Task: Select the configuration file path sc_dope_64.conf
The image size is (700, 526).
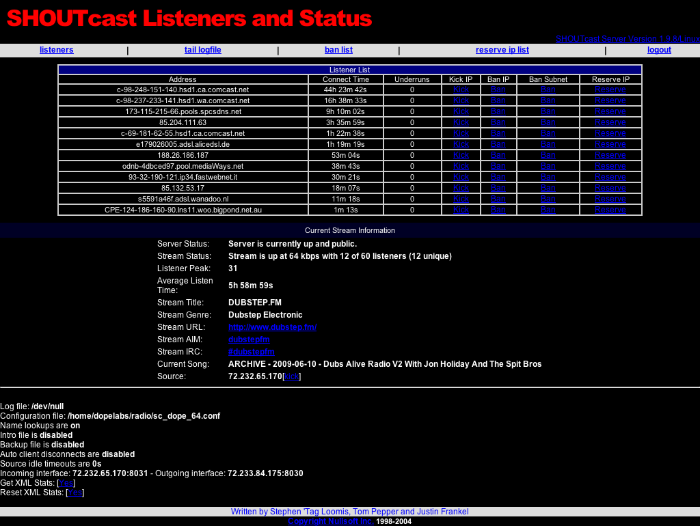Action: (x=144, y=416)
